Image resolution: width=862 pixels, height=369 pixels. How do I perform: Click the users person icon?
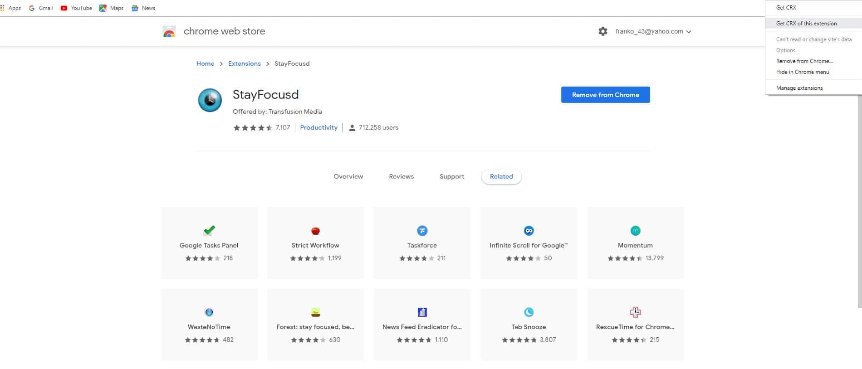[352, 128]
